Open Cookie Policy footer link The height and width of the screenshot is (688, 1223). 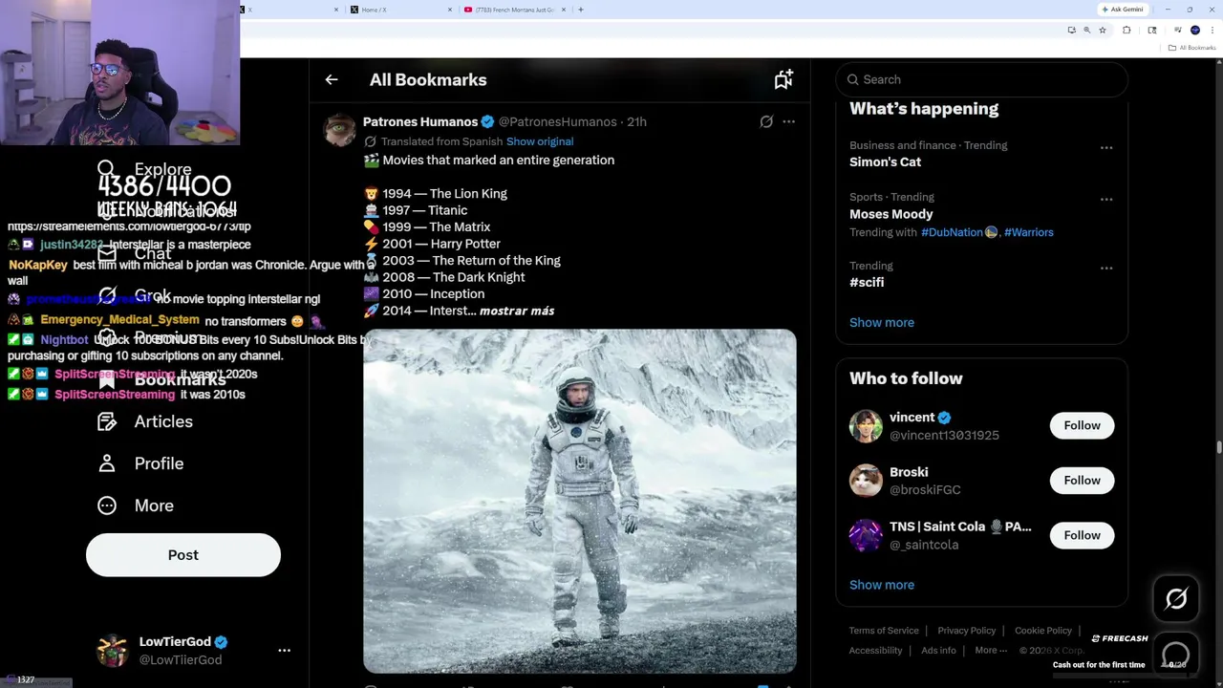pyautogui.click(x=1043, y=631)
